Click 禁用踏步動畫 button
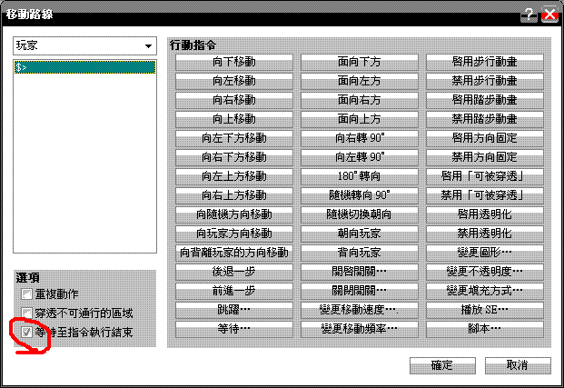The height and width of the screenshot is (388, 564). pos(484,119)
